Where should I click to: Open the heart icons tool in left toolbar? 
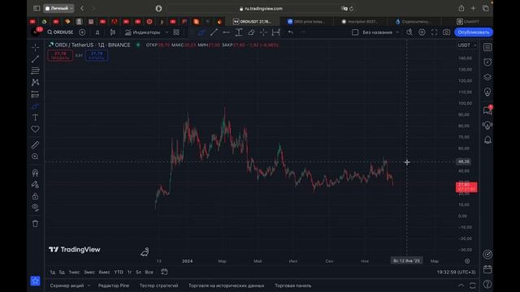point(35,129)
